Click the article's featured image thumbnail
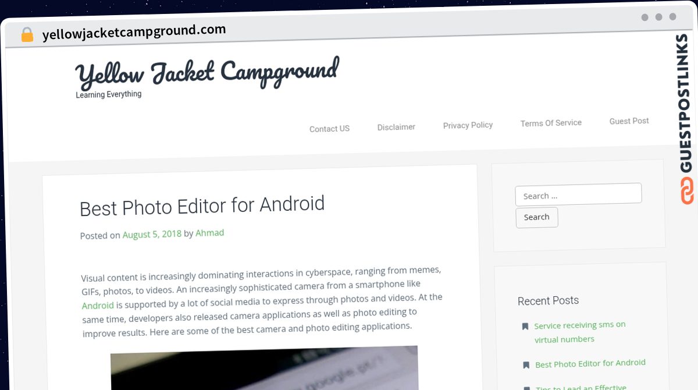 (x=265, y=368)
